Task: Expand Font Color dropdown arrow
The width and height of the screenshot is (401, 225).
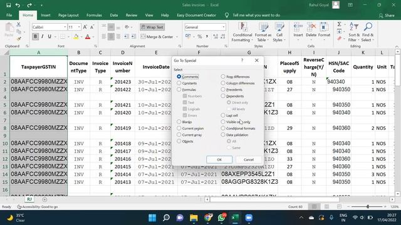Action: point(93,37)
